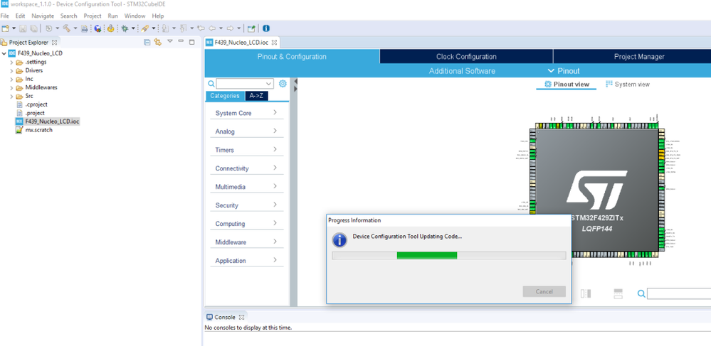Click the Save All toolbar icon
Screen dimensions: 711x346
point(33,28)
